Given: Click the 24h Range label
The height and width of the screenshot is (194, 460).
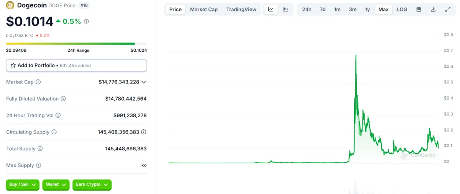Looking at the screenshot, I should (x=78, y=51).
